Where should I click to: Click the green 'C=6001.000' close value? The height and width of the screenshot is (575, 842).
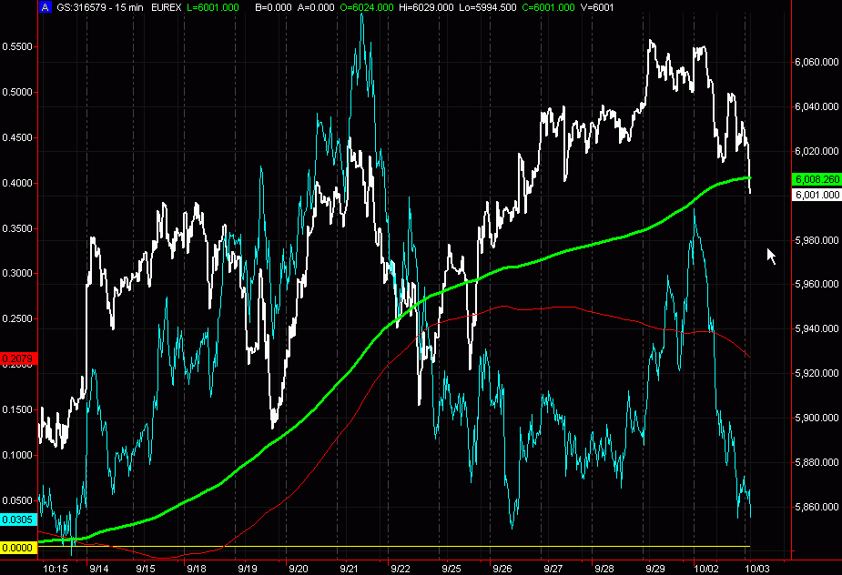pos(548,7)
